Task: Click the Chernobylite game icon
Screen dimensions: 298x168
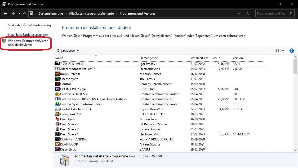Action: pyautogui.click(x=57, y=79)
